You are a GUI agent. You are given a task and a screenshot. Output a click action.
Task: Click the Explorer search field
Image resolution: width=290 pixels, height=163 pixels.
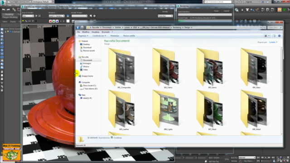[275, 27]
